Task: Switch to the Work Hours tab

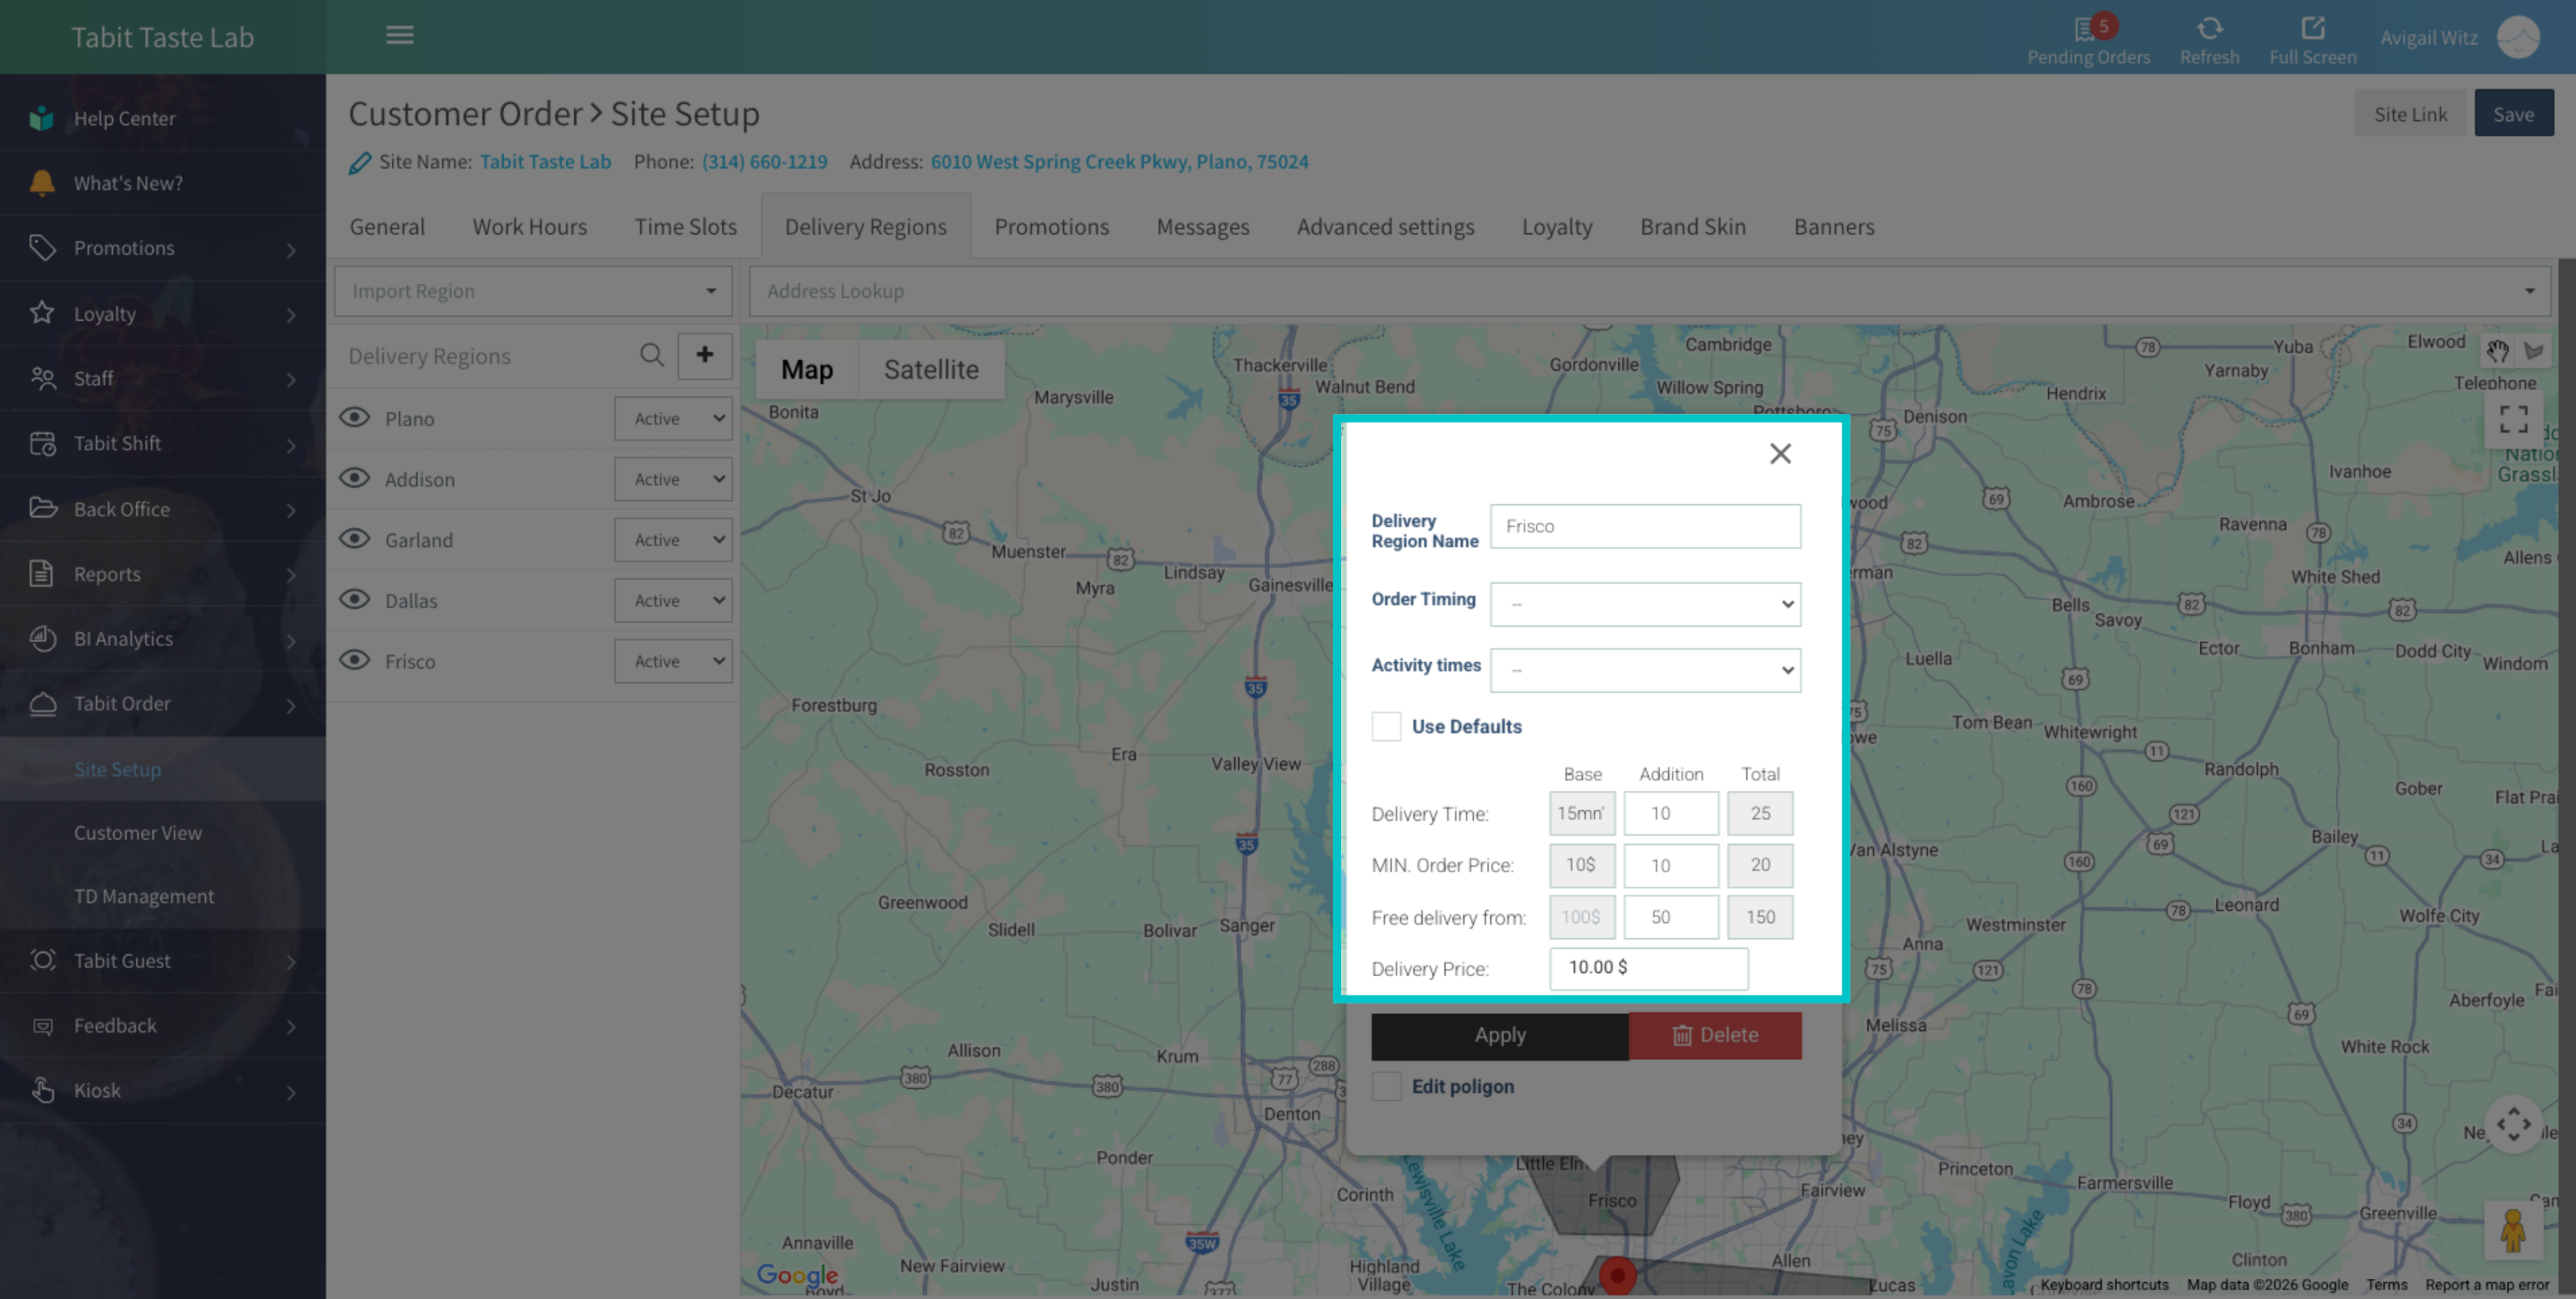Action: coord(530,227)
